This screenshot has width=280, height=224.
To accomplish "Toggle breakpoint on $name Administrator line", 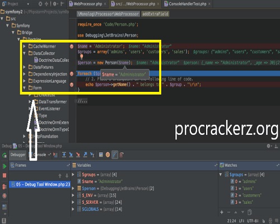I will click(x=72, y=46).
